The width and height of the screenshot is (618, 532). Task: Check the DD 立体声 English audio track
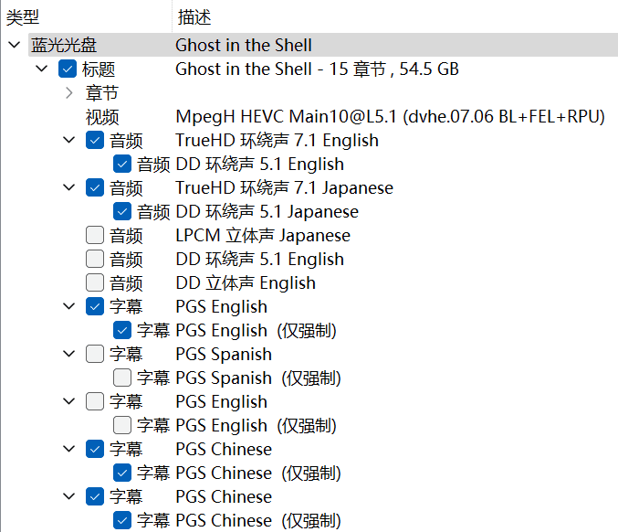(95, 283)
